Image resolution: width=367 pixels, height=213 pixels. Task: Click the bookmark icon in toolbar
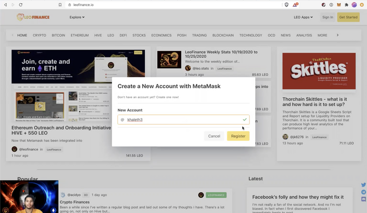click(x=60, y=5)
